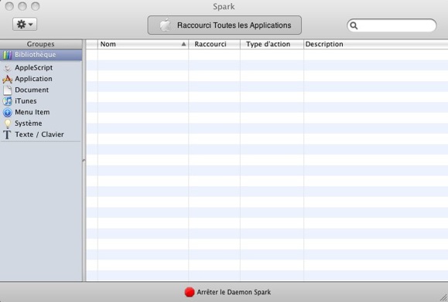Open Raccourci Toutes les Applications selector
The height and width of the screenshot is (302, 448).
tap(224, 25)
